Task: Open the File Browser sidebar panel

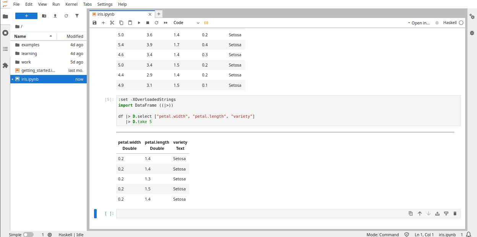Action: point(5,16)
